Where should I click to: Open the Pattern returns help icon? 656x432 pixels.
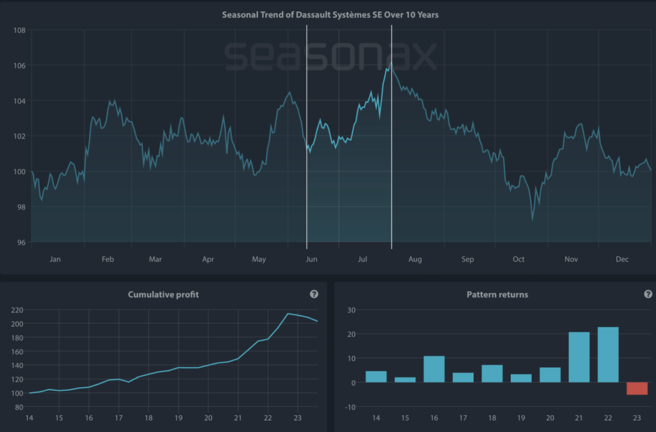click(x=648, y=295)
